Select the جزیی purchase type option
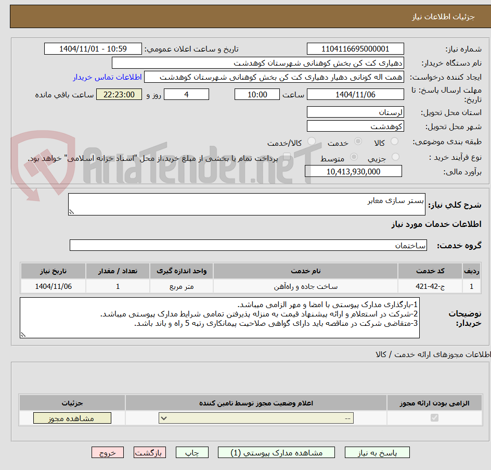 pyautogui.click(x=395, y=156)
